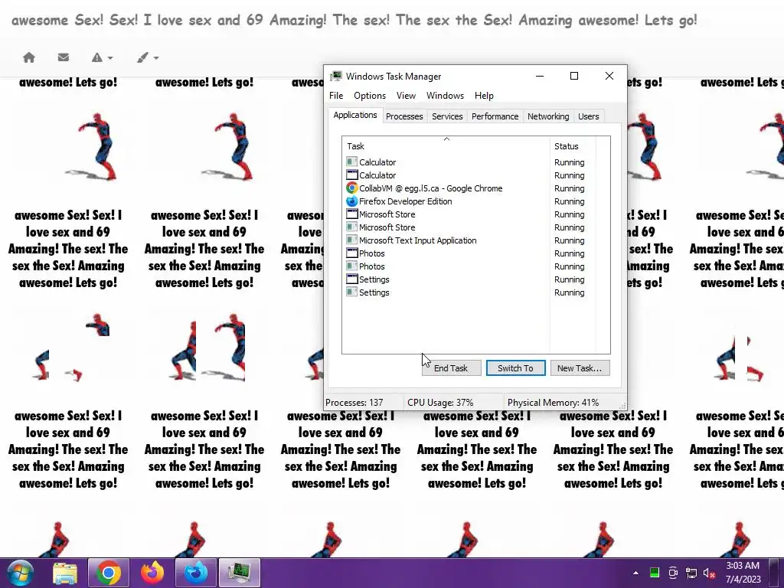Screen dimensions: 784x588
Task: Open the Options menu in Task Manager
Action: click(x=370, y=96)
